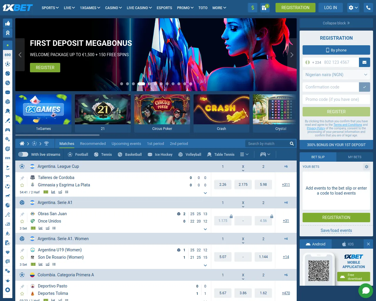Viewport: 376px width, 301px height.
Task: Click the Search by match field
Action: (x=267, y=144)
